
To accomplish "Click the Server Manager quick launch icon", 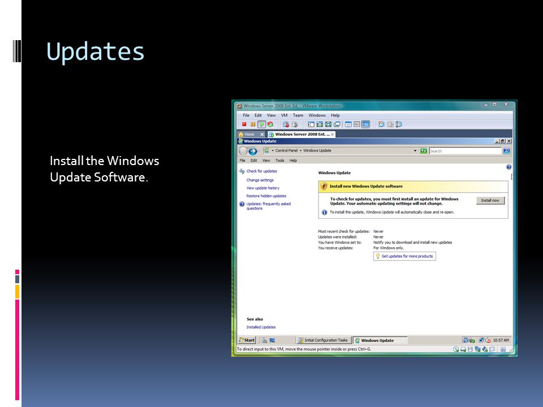I will pyautogui.click(x=264, y=340).
